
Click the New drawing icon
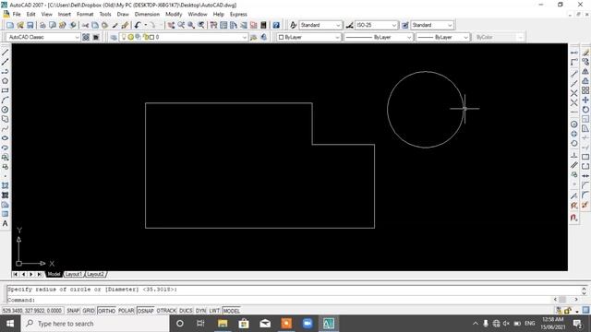tap(10, 25)
